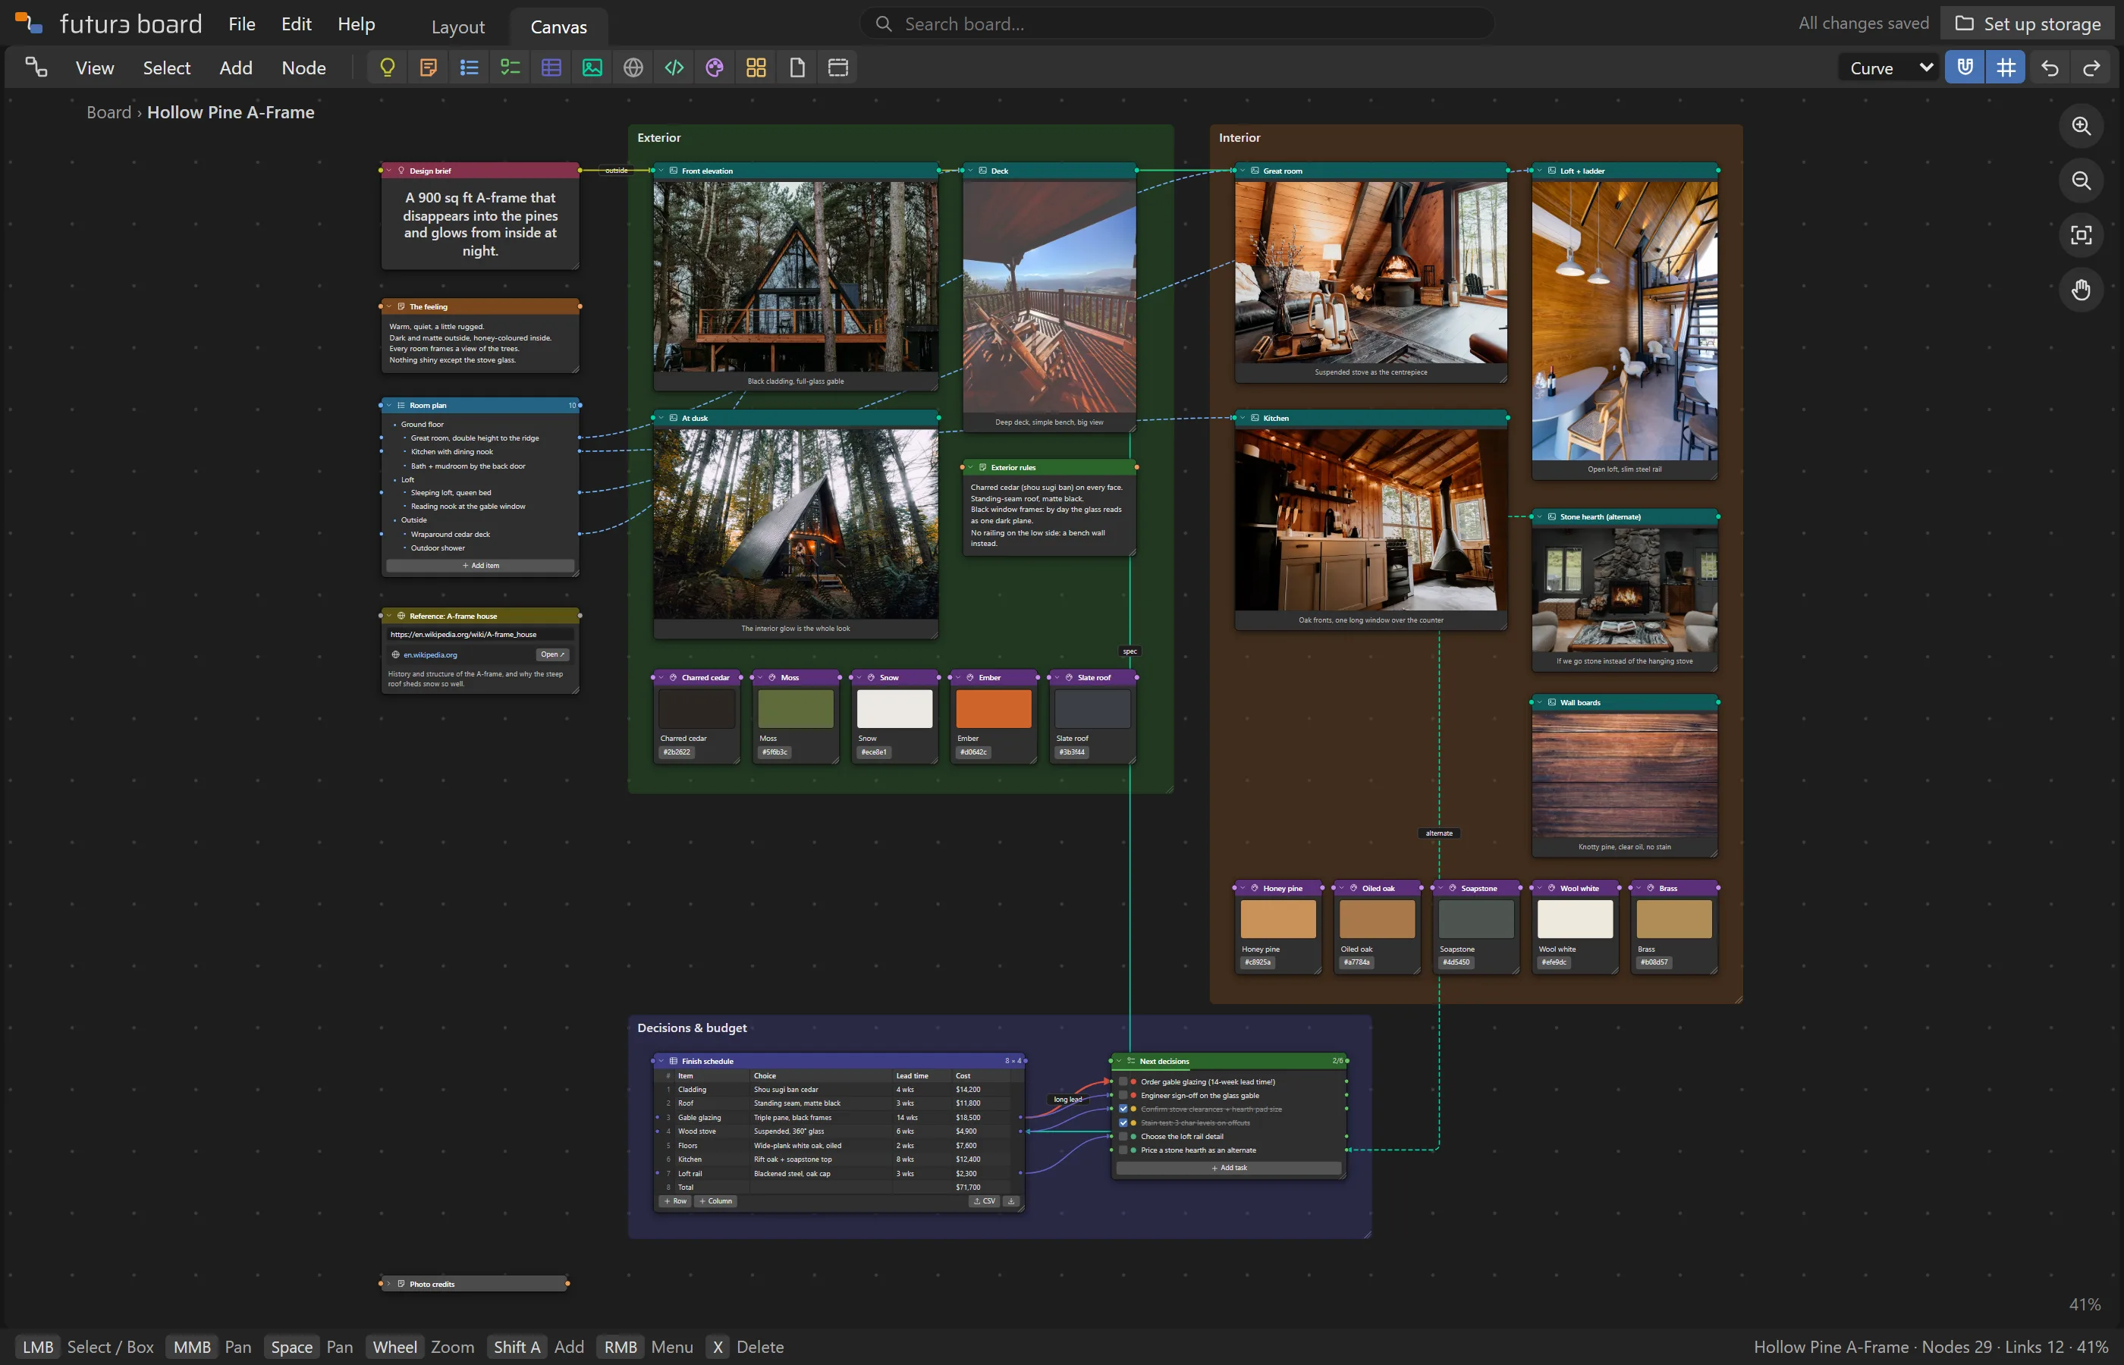Viewport: 2124px width, 1365px height.
Task: Uncheck 'Confirm stove clearances' task
Action: 1123,1109
